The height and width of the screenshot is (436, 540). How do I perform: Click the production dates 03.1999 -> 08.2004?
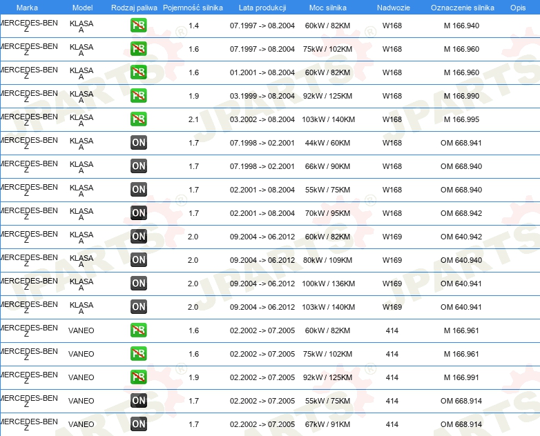(262, 96)
